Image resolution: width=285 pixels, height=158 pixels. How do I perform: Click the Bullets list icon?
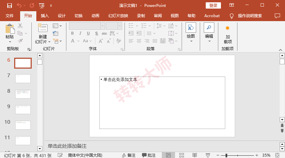click(x=131, y=26)
